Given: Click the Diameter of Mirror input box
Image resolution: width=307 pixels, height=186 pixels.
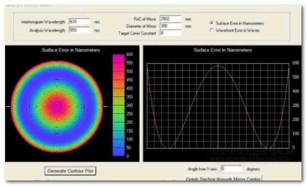Looking at the screenshot, I should pyautogui.click(x=170, y=26).
